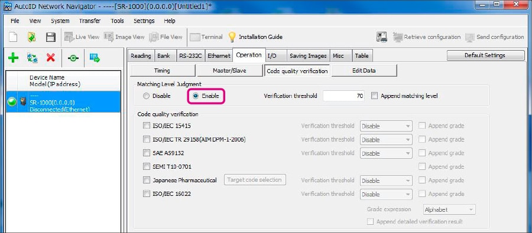532x233 pixels.
Task: Click the Verification threshold input field
Action: tap(343, 96)
